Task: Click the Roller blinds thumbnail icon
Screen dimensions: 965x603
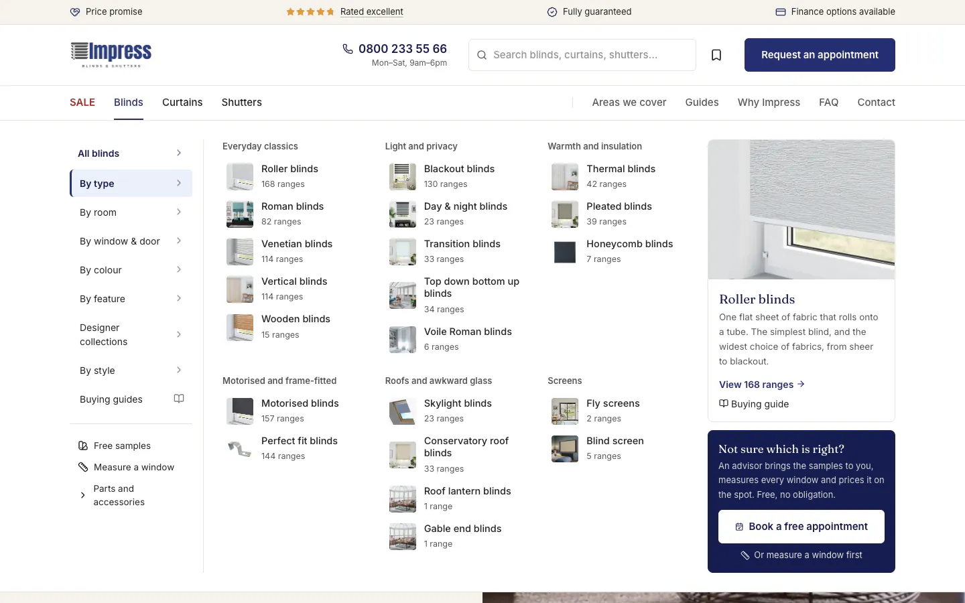Action: click(x=240, y=177)
